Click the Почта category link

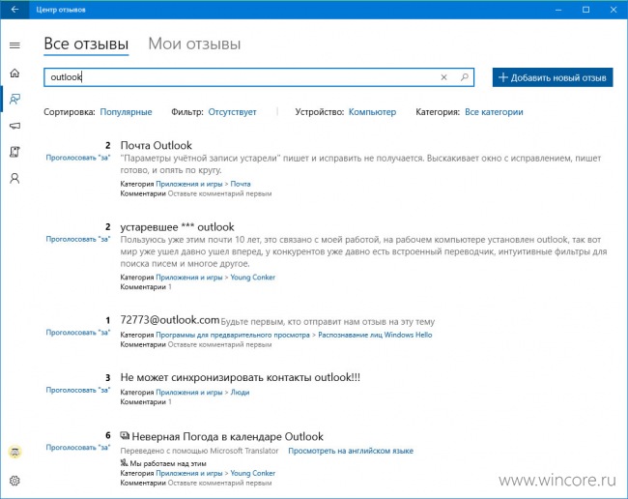point(241,184)
